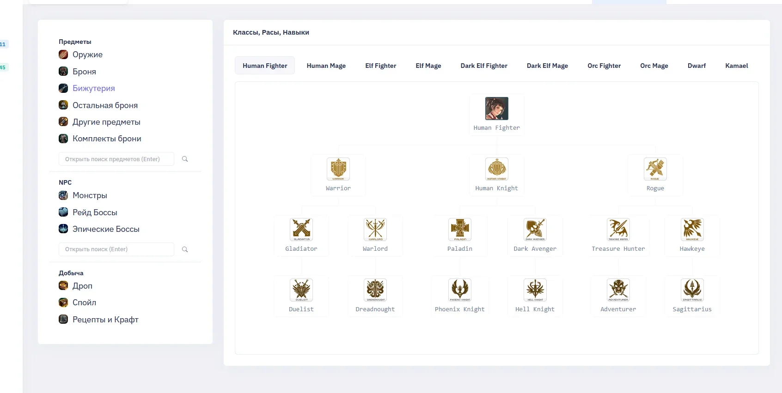Switch to the Elf Mage tab

tap(428, 66)
